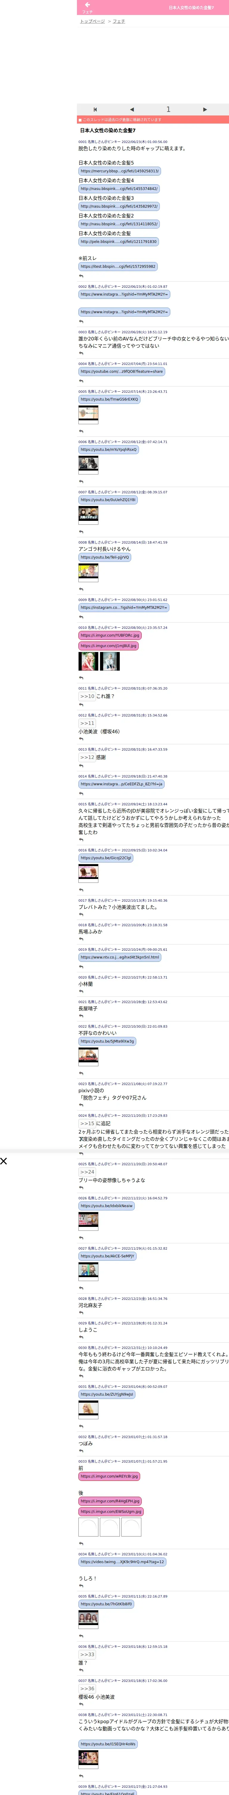Reply arrow icon on post 0028
The width and height of the screenshot is (229, 1795).
[81, 1313]
